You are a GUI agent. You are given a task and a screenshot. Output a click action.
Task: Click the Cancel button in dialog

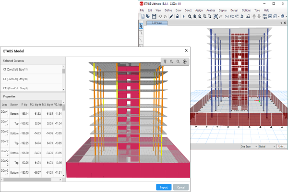[181, 187]
